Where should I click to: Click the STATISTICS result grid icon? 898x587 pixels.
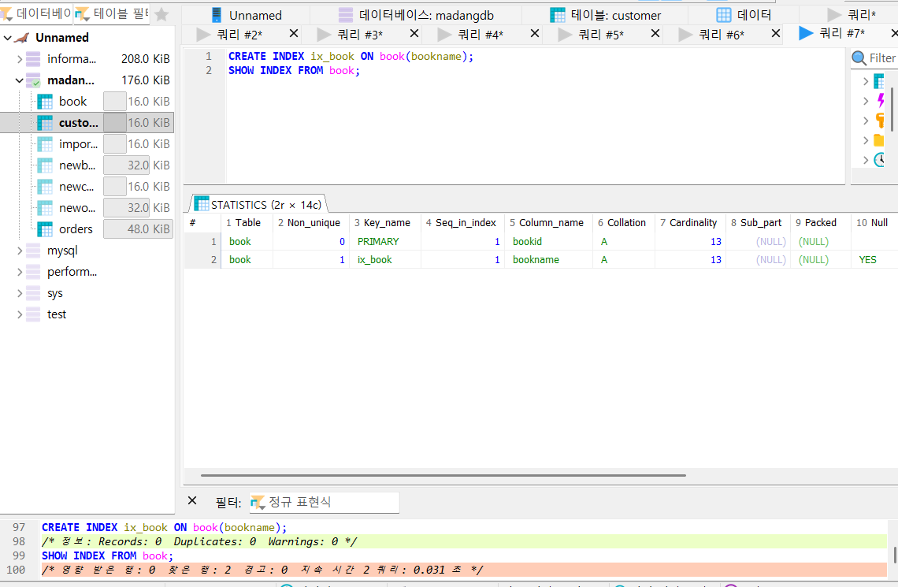coord(201,204)
